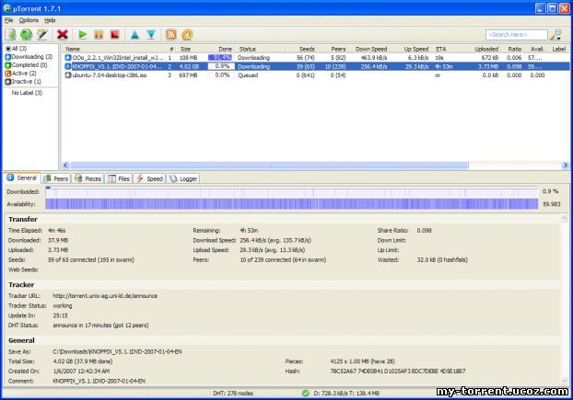Click the details pane scroll-up arrow
573x400 pixels.
pyautogui.click(x=564, y=218)
